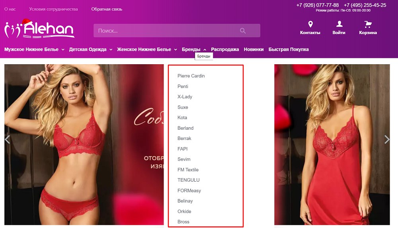The image size is (398, 228).
Task: Expand Детская Одежда menu
Action: [91, 50]
